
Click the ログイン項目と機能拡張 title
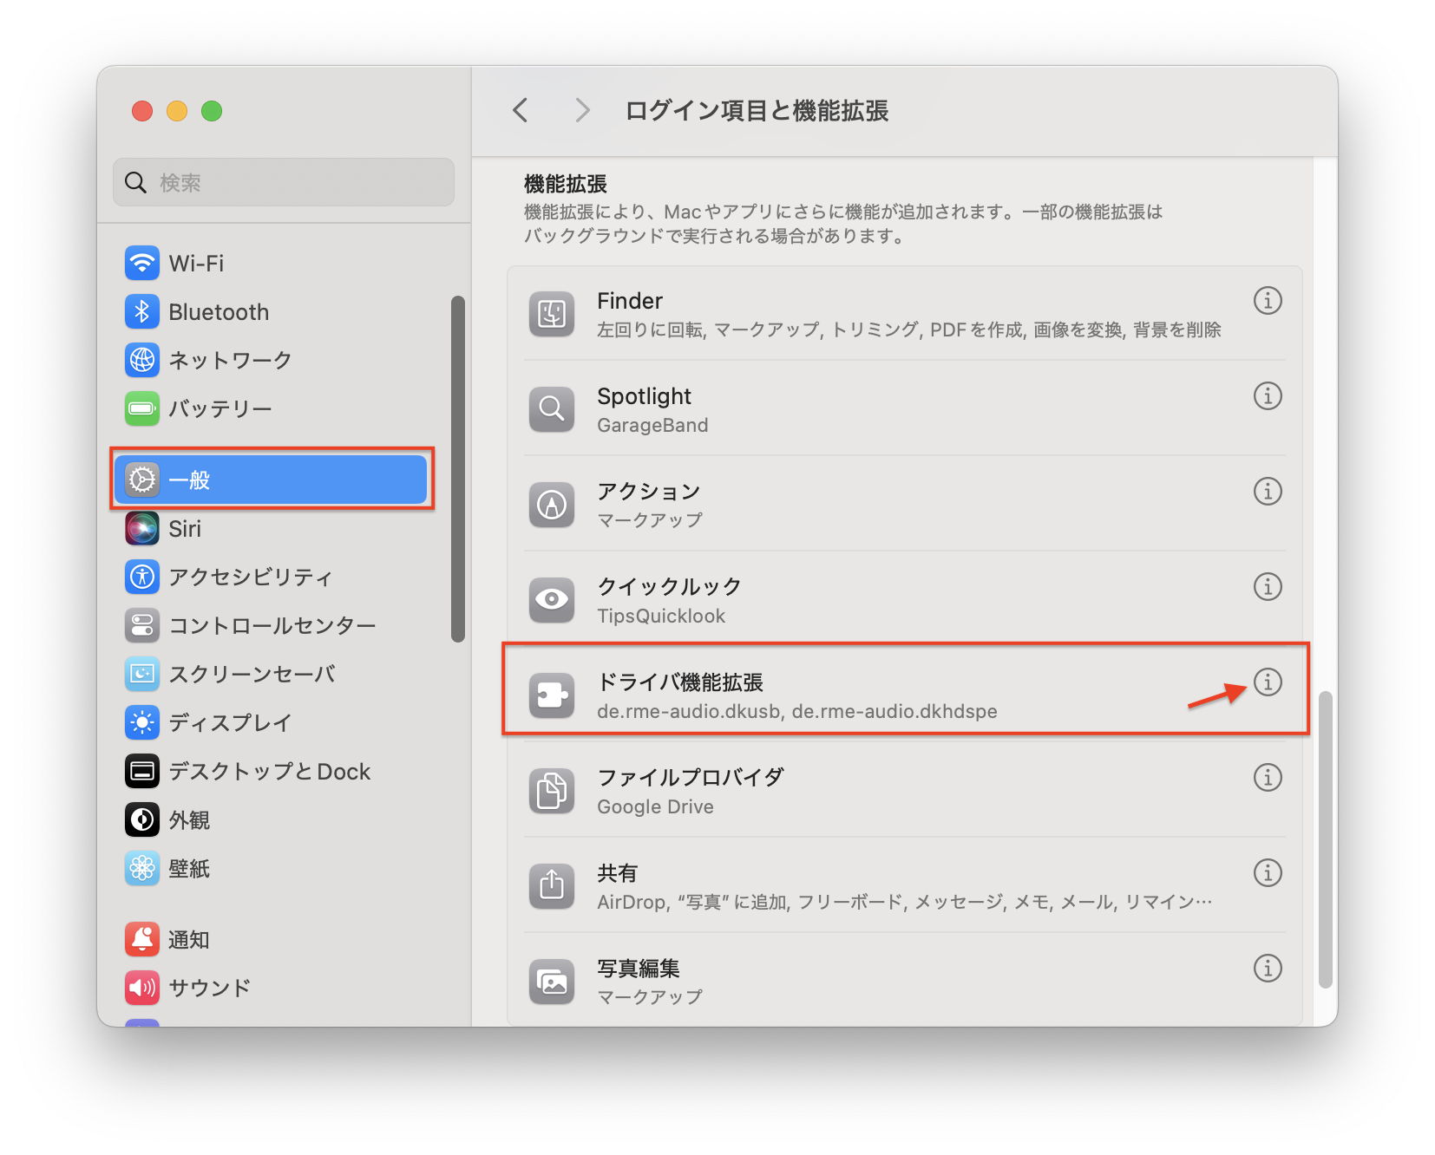pos(757,111)
